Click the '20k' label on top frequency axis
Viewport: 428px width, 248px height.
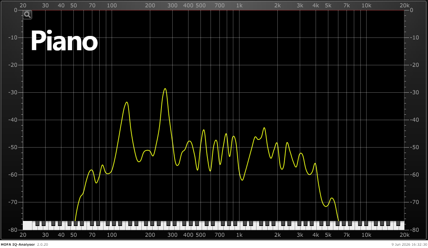(x=404, y=5)
